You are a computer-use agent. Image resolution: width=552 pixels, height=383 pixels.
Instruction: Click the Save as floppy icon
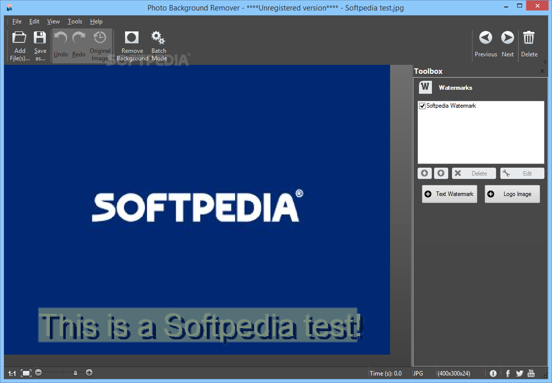pos(40,38)
